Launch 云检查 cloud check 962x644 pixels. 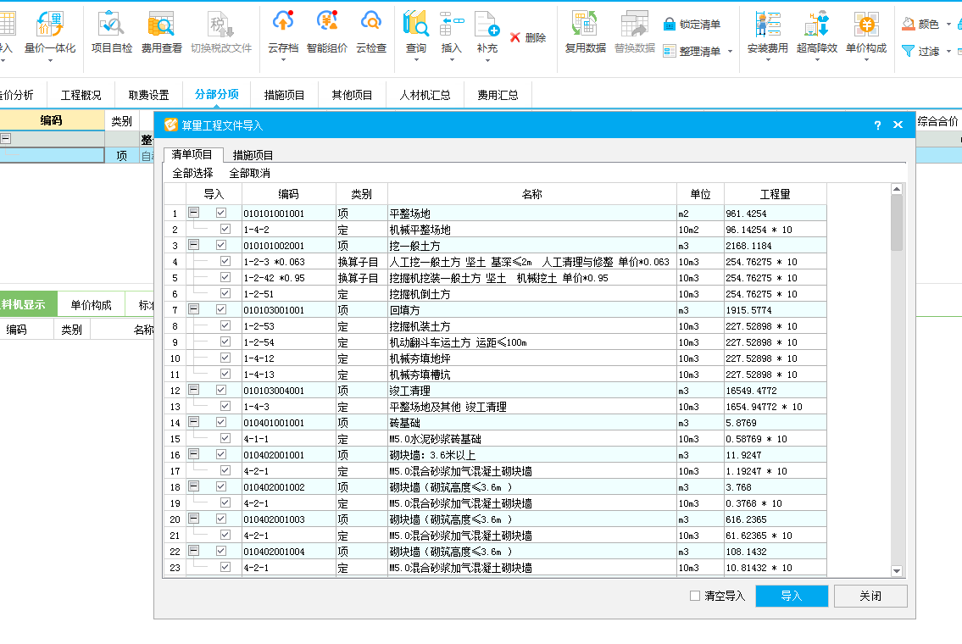click(x=371, y=32)
